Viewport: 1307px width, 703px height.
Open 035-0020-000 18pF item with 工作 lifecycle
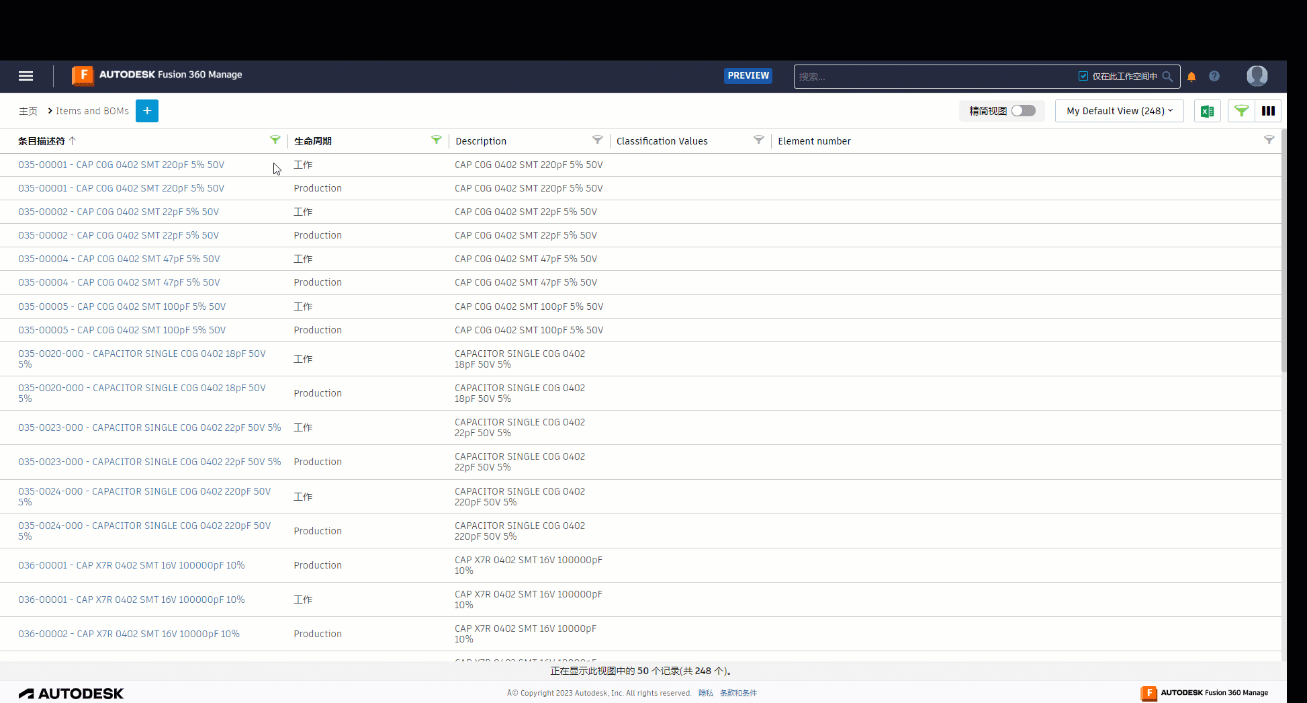pos(142,359)
